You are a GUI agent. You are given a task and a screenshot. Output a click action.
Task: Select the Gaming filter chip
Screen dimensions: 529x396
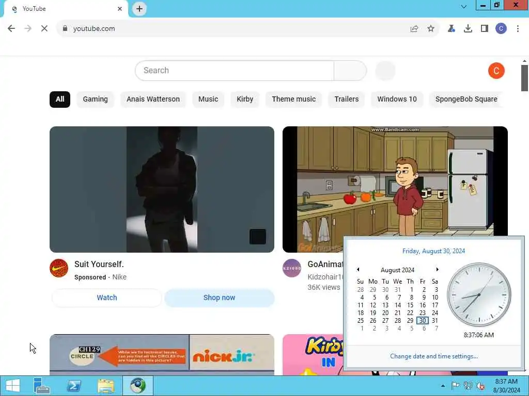[96, 100]
